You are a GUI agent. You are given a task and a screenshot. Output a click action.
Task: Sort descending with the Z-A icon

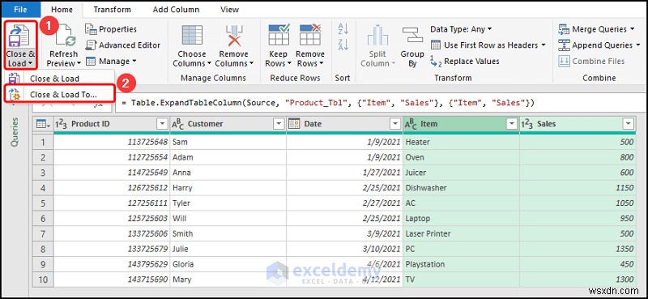click(343, 45)
